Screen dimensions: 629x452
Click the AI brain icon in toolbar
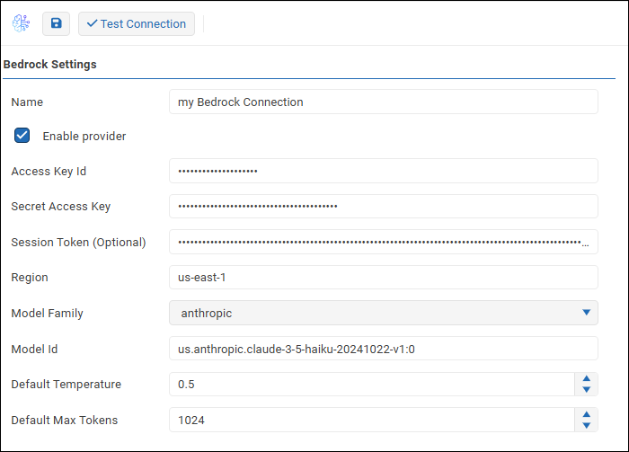(20, 23)
